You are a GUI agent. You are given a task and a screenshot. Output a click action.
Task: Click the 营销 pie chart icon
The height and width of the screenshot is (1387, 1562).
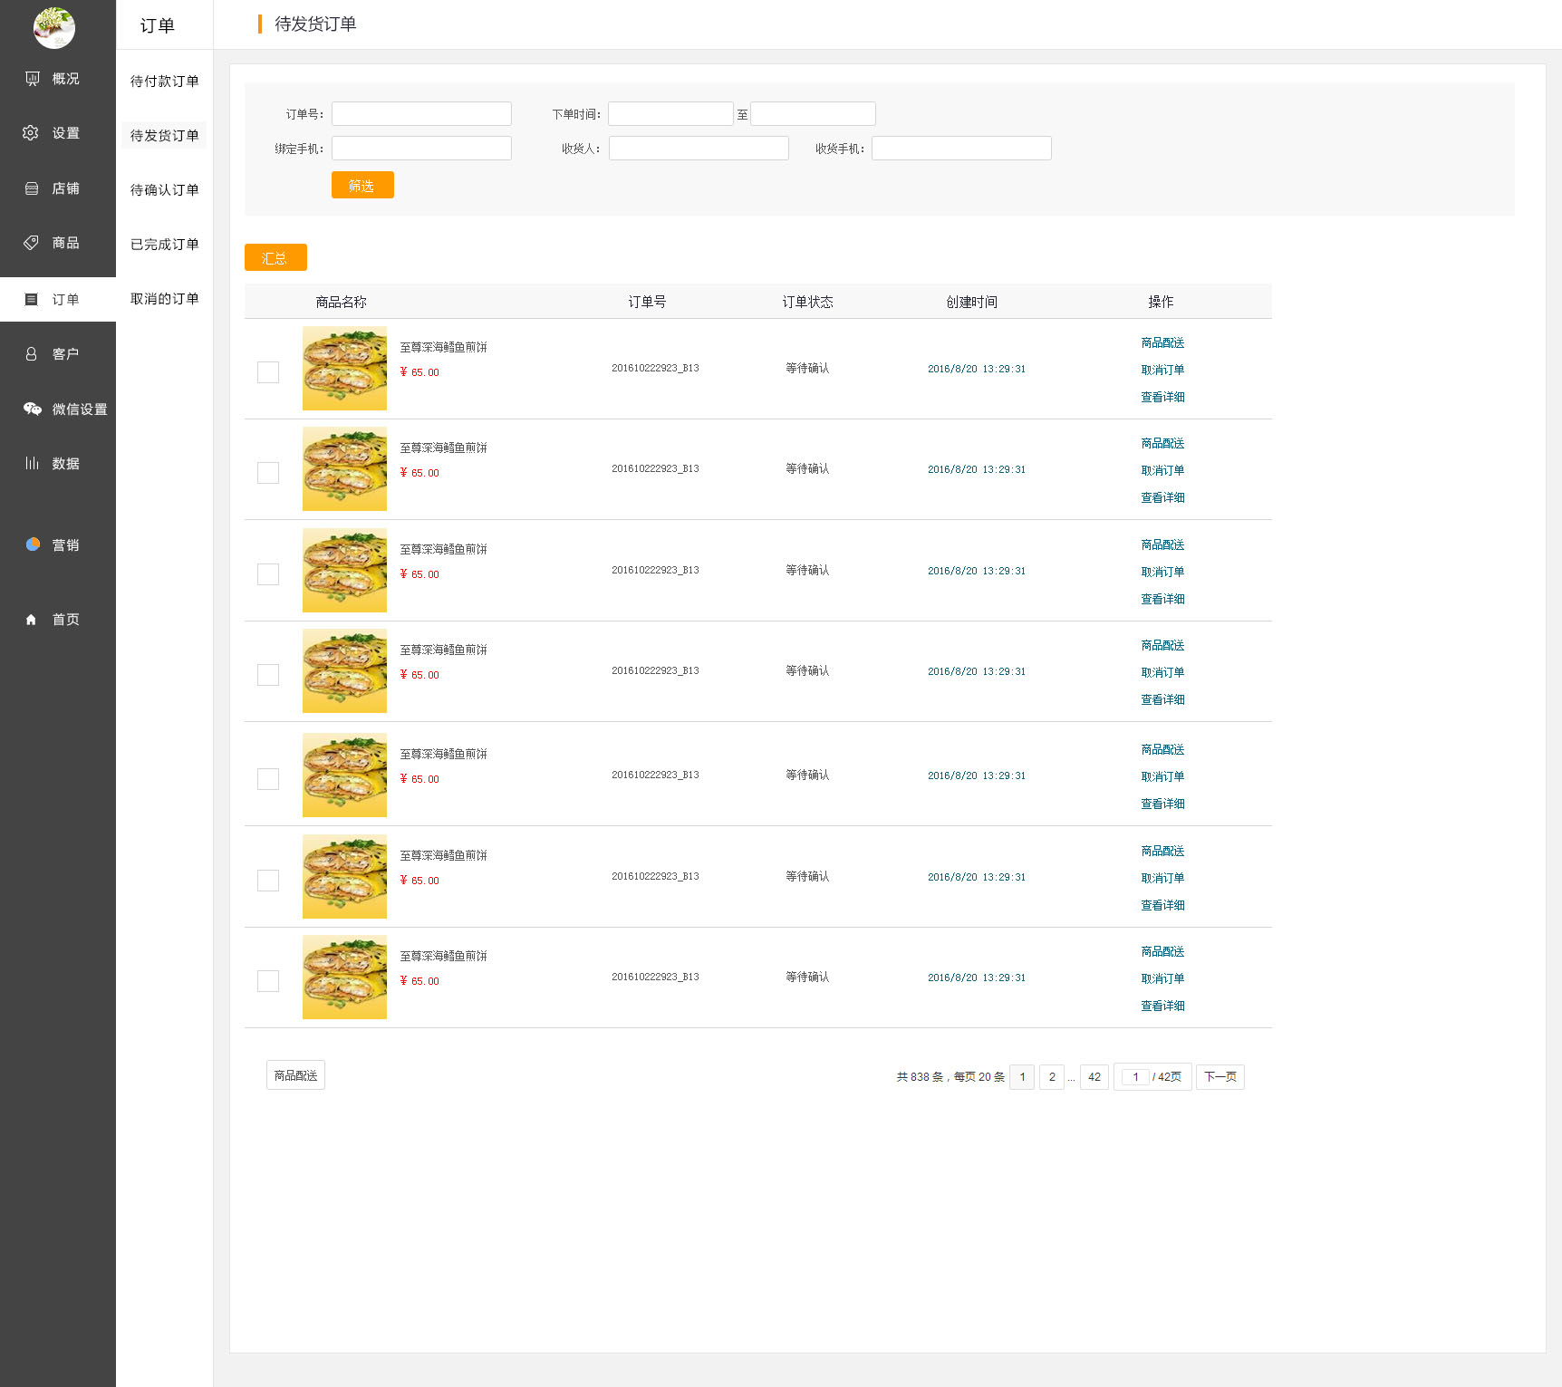[x=33, y=544]
